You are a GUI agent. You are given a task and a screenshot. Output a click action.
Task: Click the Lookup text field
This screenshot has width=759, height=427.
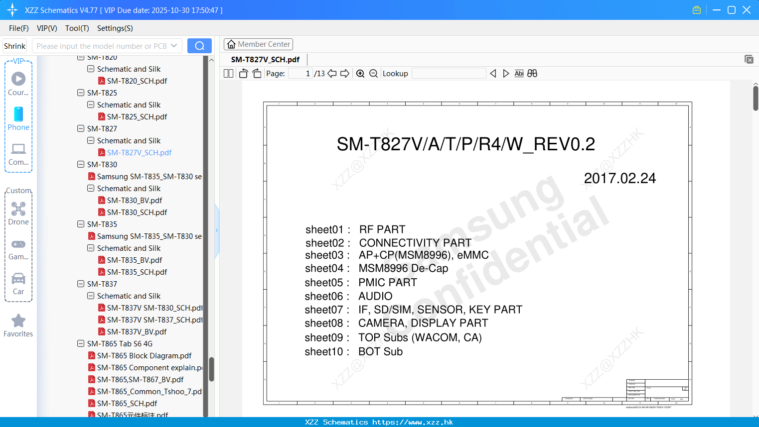pos(449,74)
